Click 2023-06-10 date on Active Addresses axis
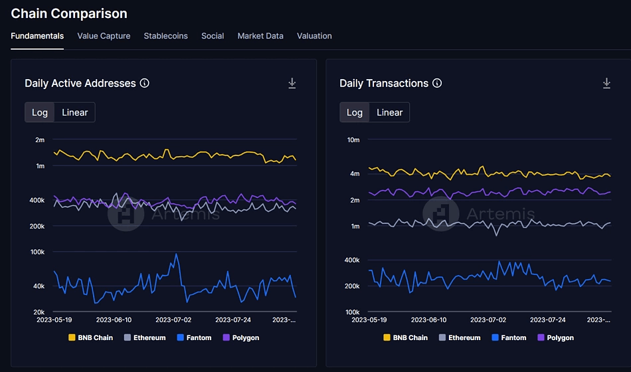This screenshot has height=372, width=631. tap(114, 320)
